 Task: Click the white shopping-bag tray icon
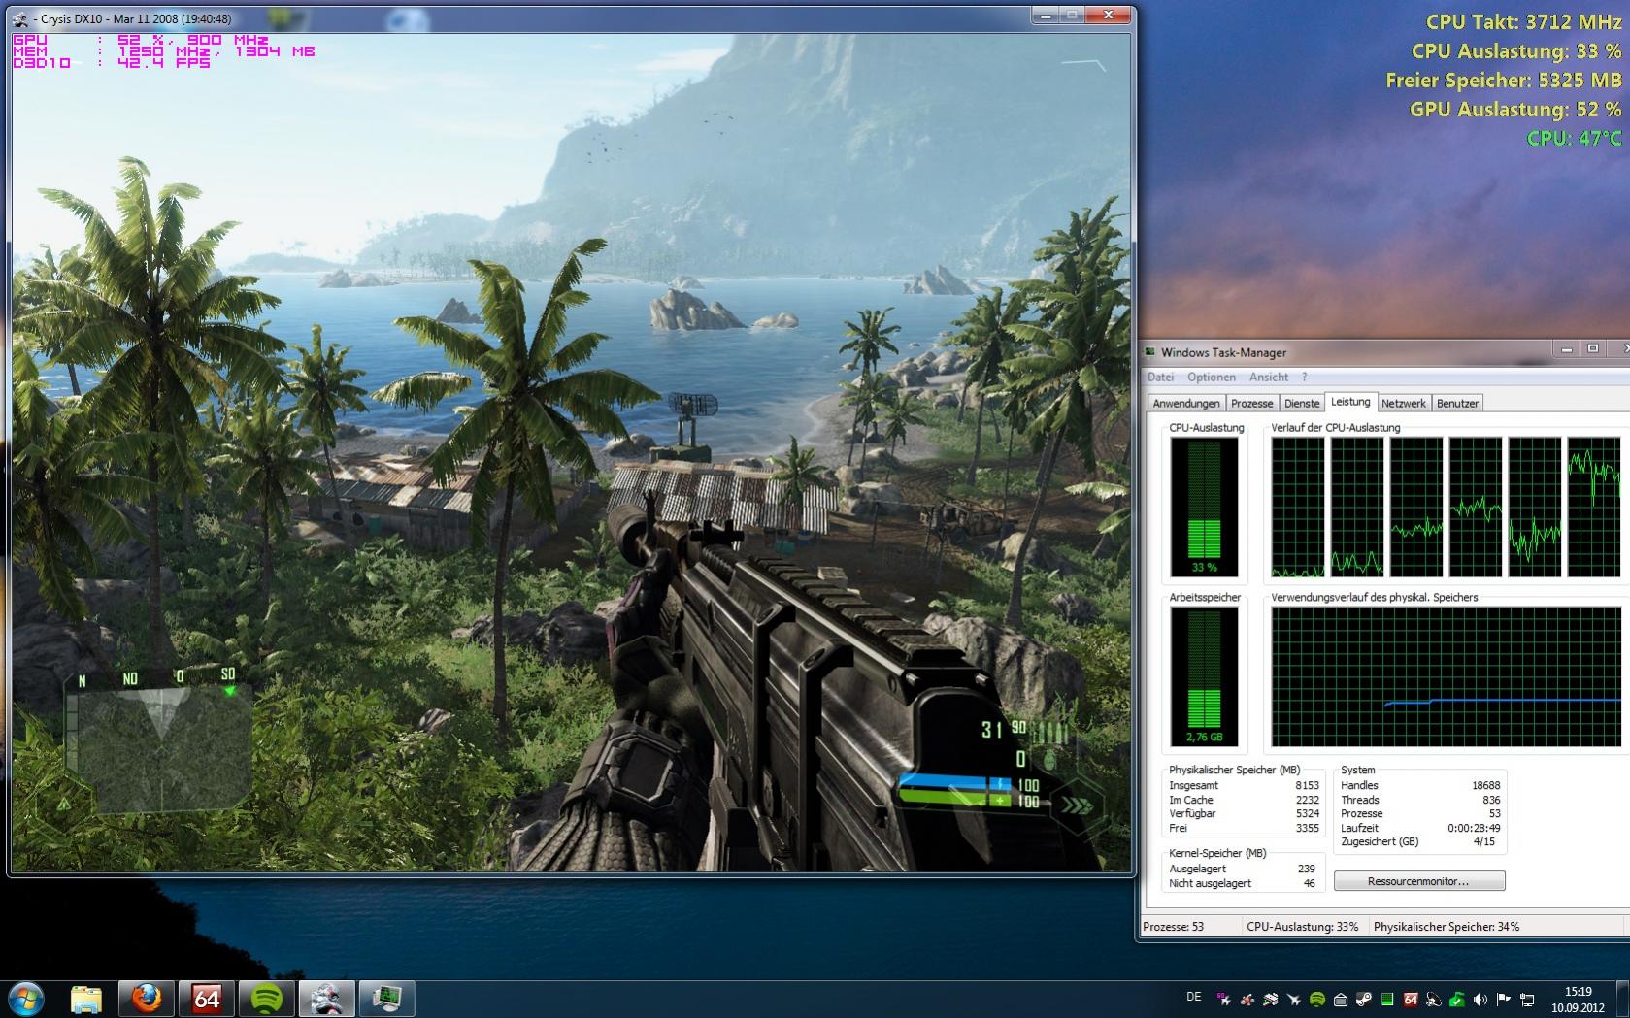[x=1341, y=1000]
